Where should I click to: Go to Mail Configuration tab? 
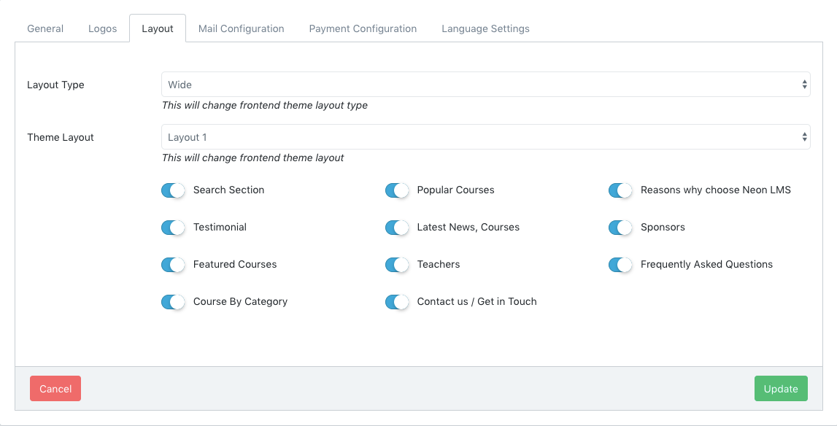241,28
